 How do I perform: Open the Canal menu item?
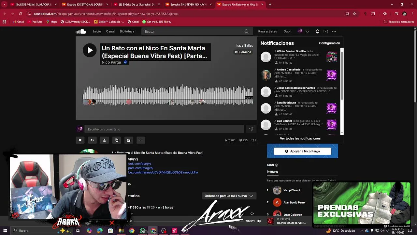(x=110, y=31)
